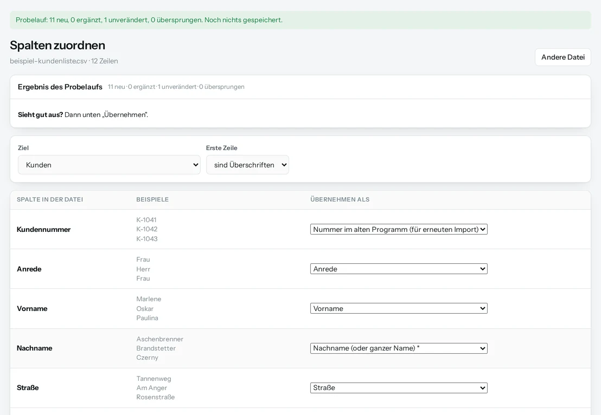Click column header "ÜBERNEHMEN ALS"
Screen dimensions: 601x415
[340, 199]
